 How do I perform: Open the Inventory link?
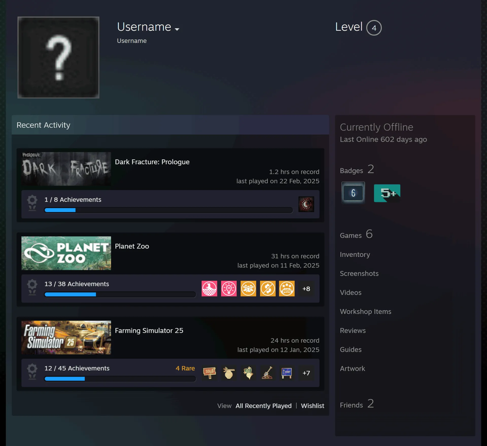pyautogui.click(x=355, y=254)
